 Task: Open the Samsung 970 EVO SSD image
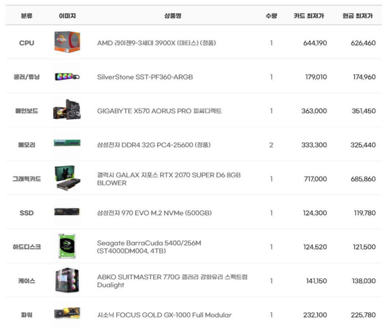click(67, 212)
